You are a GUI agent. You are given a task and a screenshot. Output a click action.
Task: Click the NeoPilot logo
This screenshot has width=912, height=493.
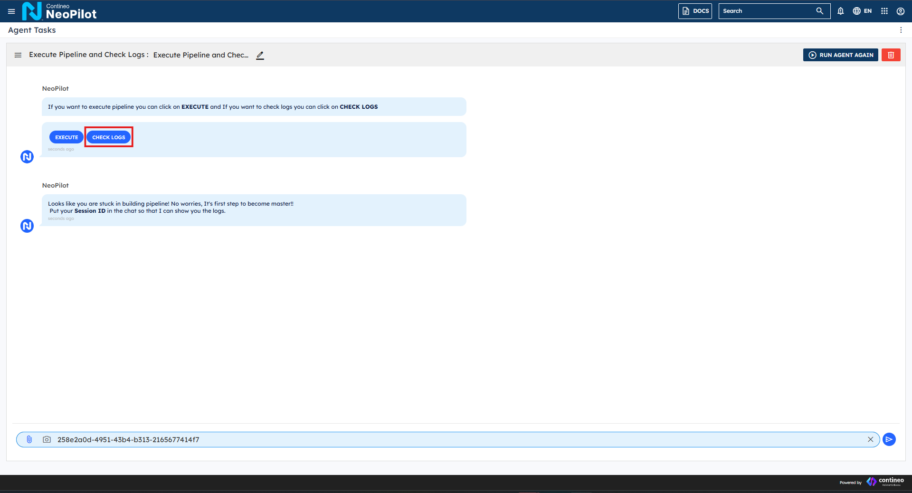59,11
